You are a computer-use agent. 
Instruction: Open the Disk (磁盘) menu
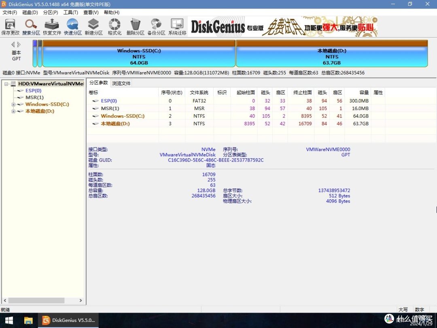point(30,13)
